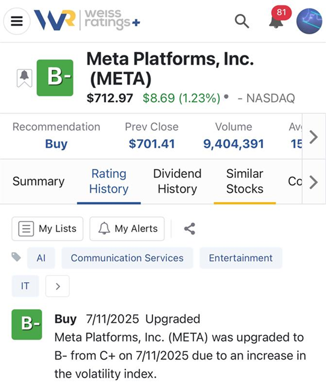Open the My Alerts button
Screen dimensions: 326x389
point(127,229)
